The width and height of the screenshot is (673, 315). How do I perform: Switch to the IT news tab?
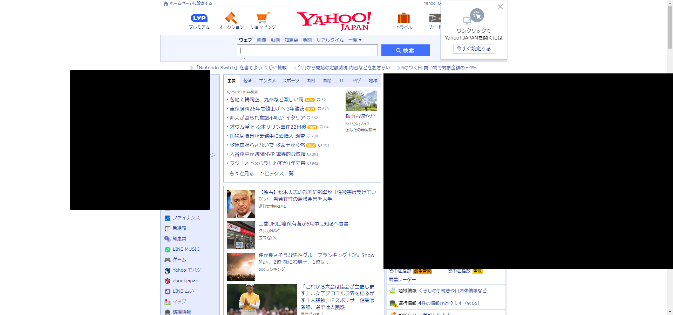(342, 81)
